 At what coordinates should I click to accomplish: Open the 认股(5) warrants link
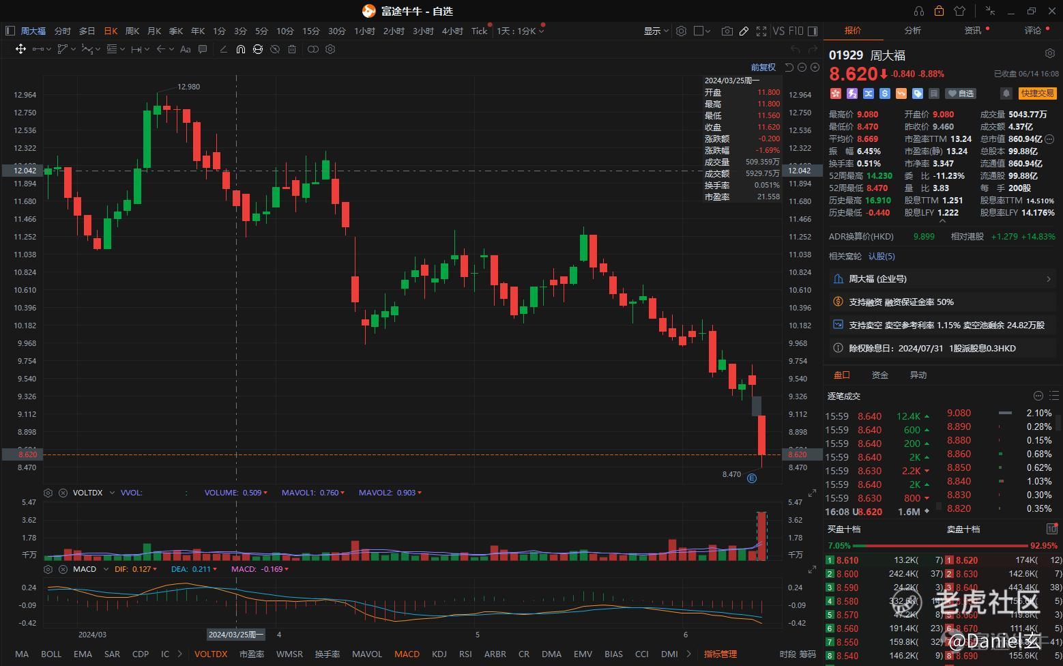[x=882, y=256]
